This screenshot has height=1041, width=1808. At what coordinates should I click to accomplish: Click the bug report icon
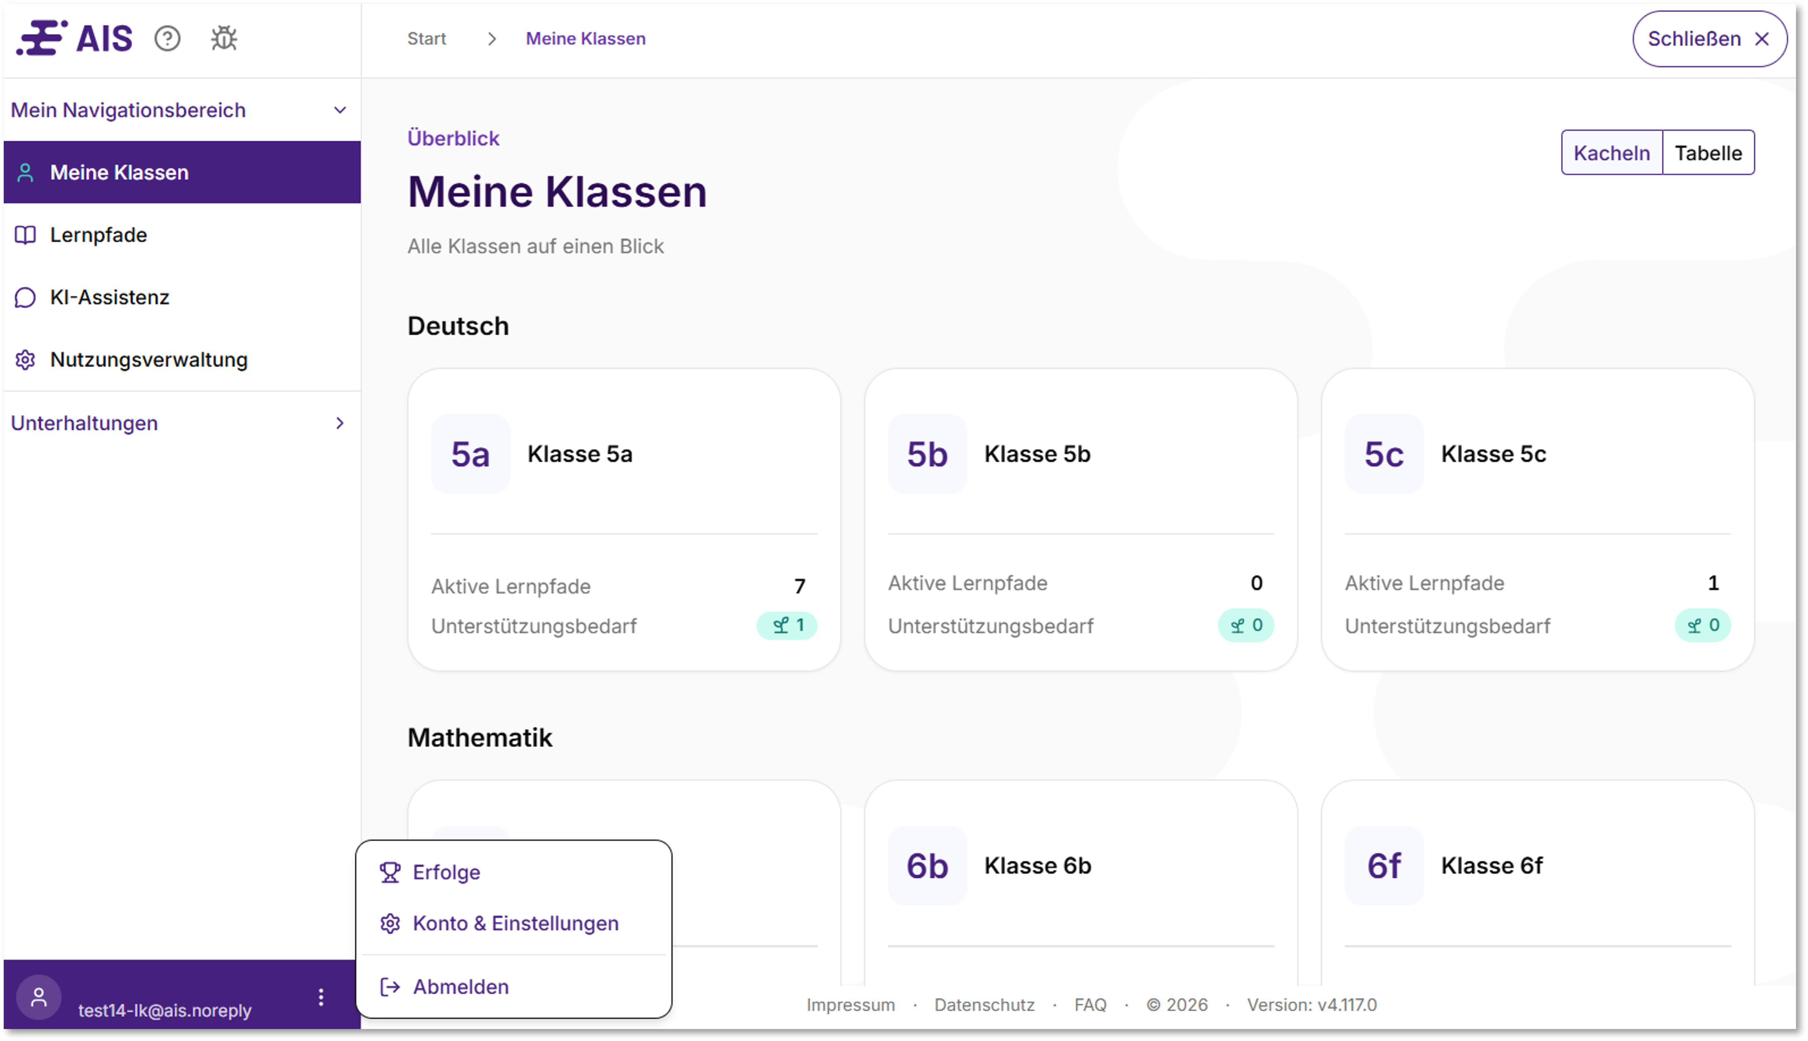click(224, 38)
